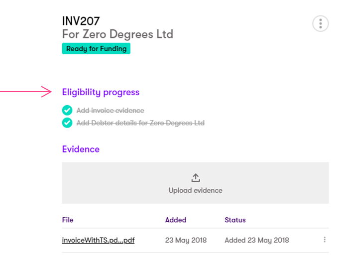
Task: Click the INV207 invoice title
Action: 81,21
